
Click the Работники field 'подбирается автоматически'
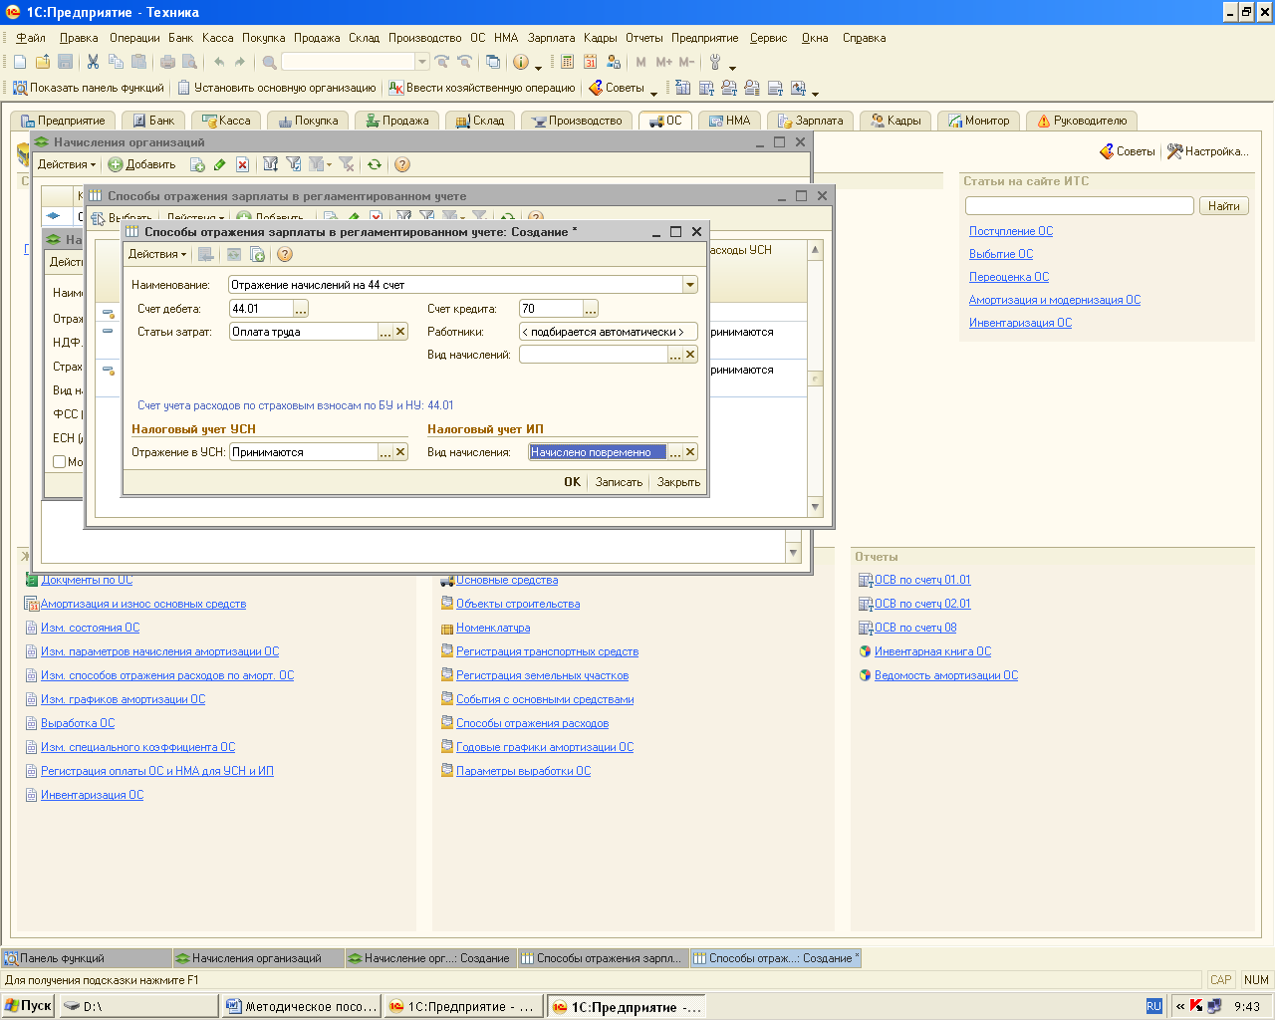(608, 332)
